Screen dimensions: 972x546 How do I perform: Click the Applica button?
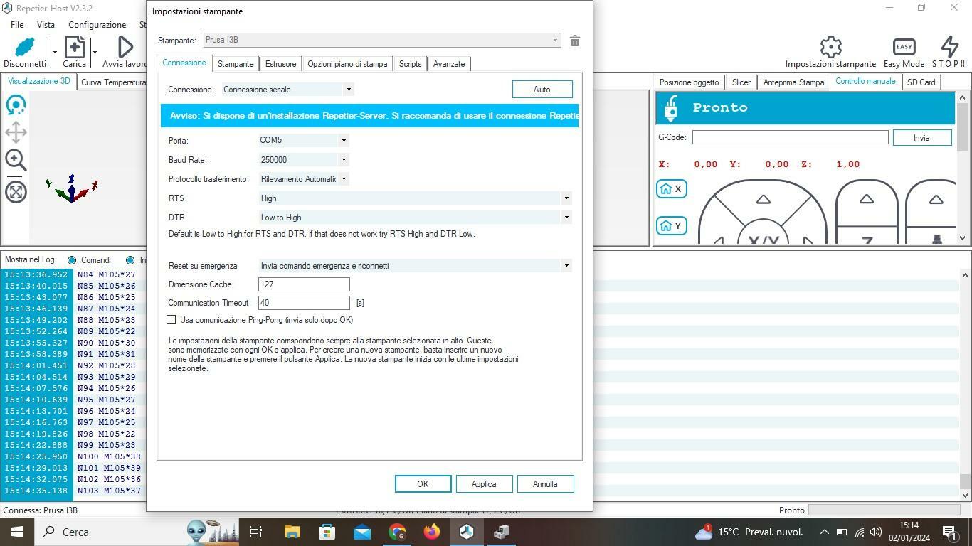pyautogui.click(x=484, y=484)
